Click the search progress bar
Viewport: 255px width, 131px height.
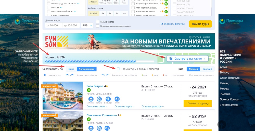click(x=100, y=61)
